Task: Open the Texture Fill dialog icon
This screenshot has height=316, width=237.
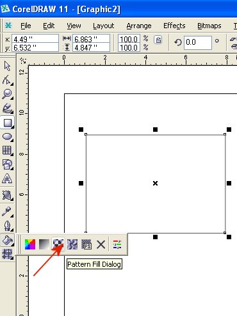Action: click(x=72, y=244)
